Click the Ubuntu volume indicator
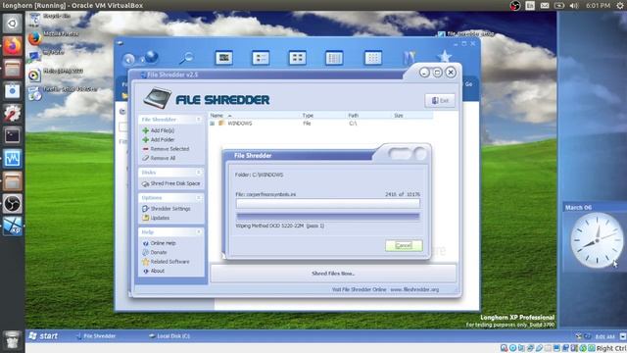This screenshot has width=627, height=353. pos(574,6)
